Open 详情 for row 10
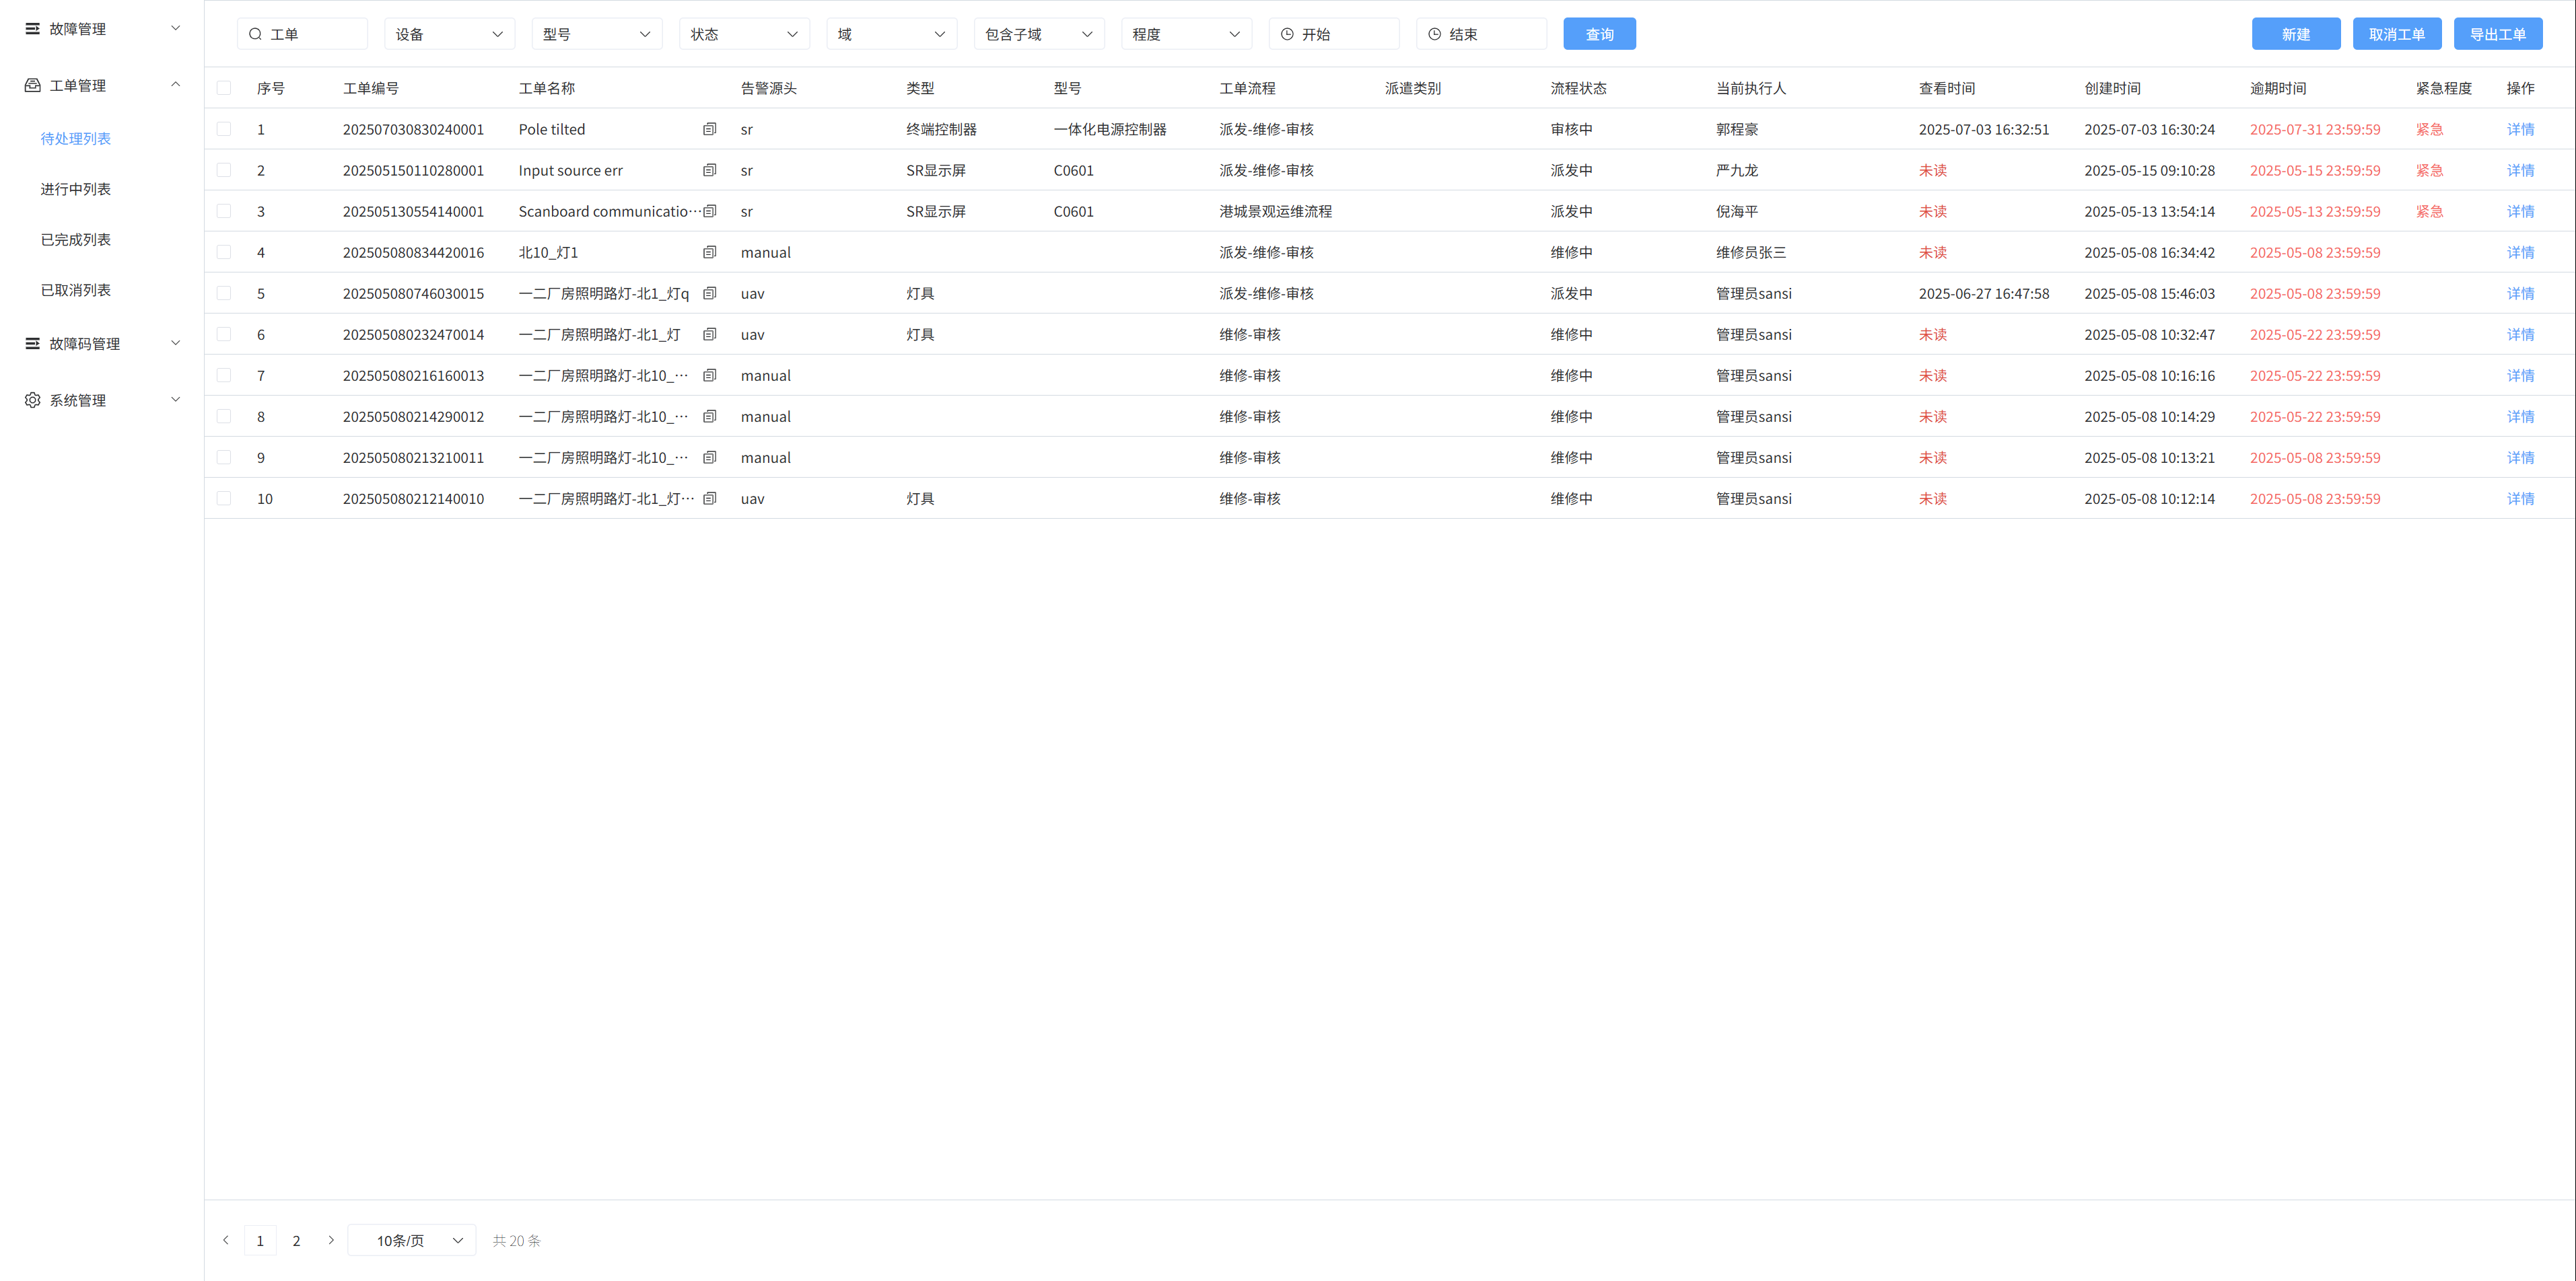The width and height of the screenshot is (2576, 1281). pos(2520,498)
